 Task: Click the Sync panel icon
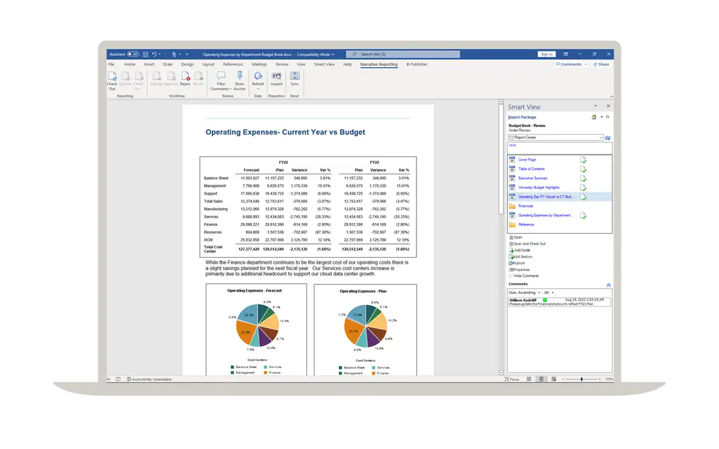[x=294, y=76]
